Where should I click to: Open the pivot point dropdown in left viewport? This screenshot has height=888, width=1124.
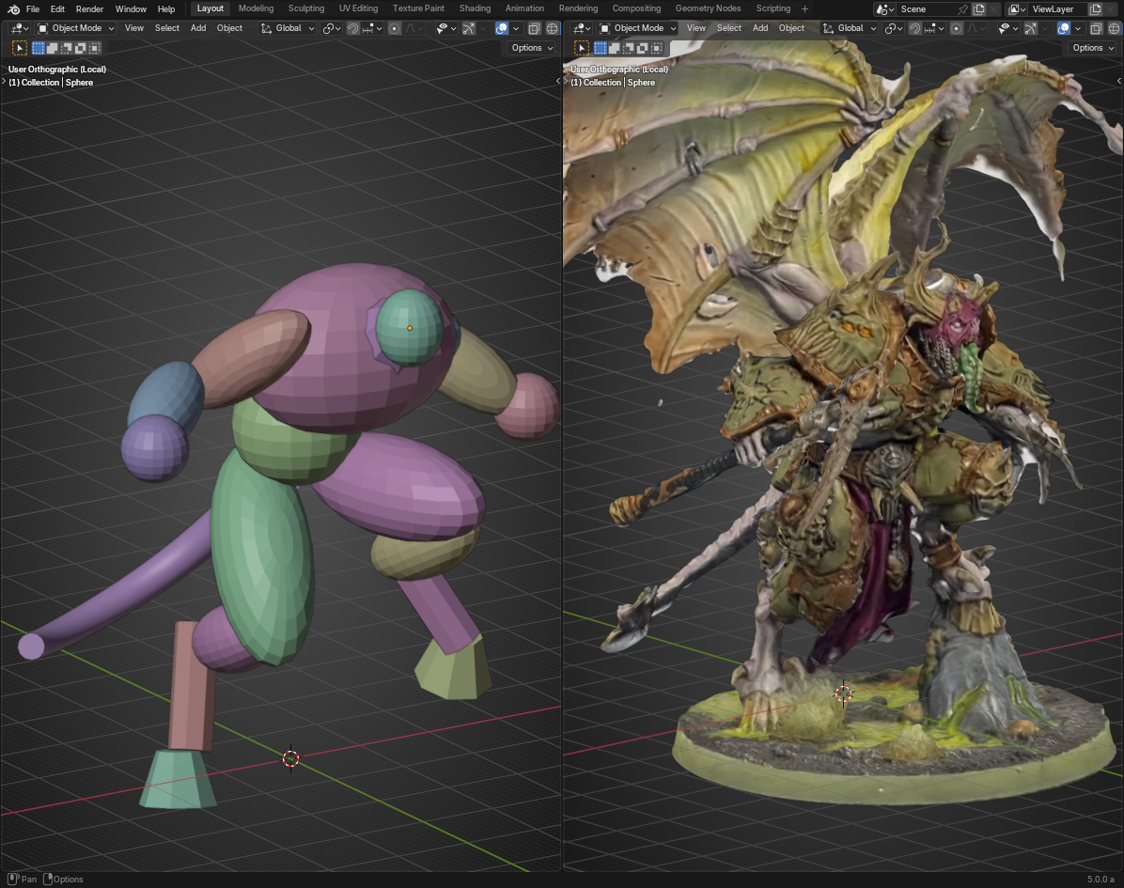[x=331, y=28]
